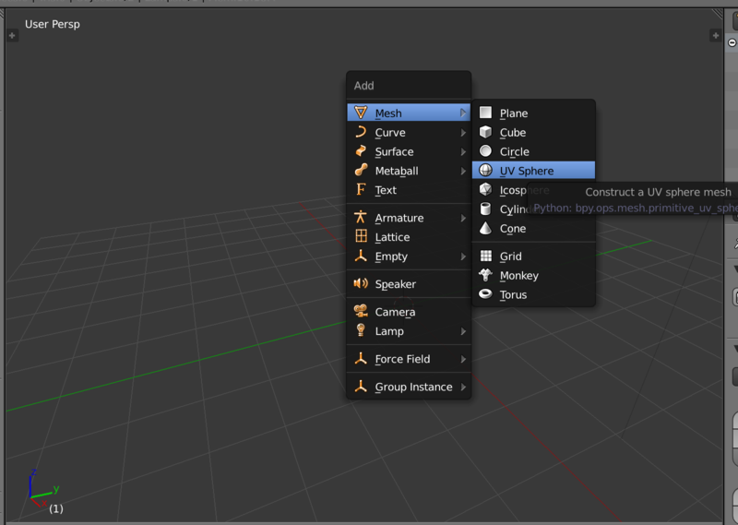This screenshot has width=738, height=525.
Task: Click the XYZ axis orientation widget
Action: [x=43, y=489]
